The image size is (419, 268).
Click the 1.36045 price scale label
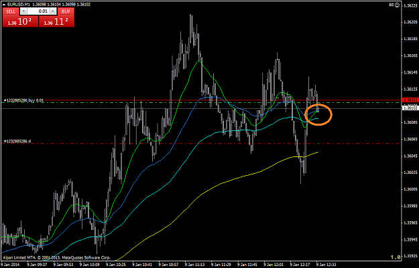click(411, 156)
